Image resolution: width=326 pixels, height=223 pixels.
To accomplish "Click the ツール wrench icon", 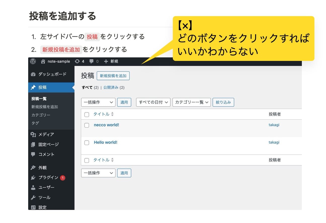I will click(x=33, y=198).
